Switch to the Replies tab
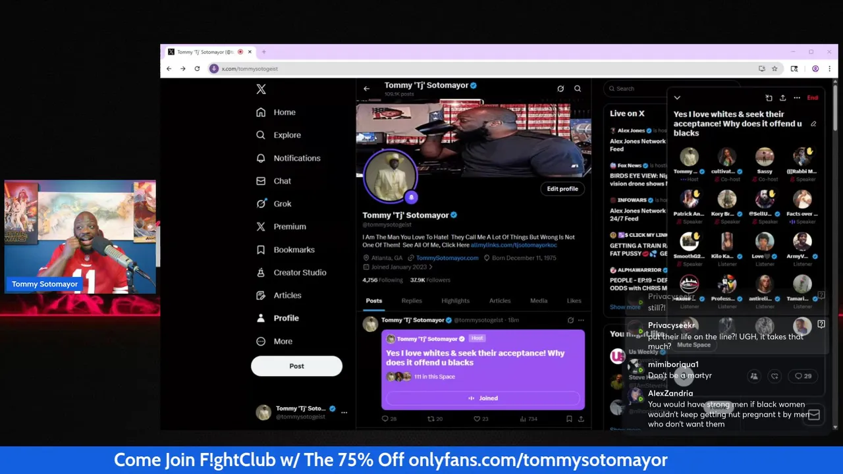This screenshot has width=843, height=474. [x=412, y=301]
